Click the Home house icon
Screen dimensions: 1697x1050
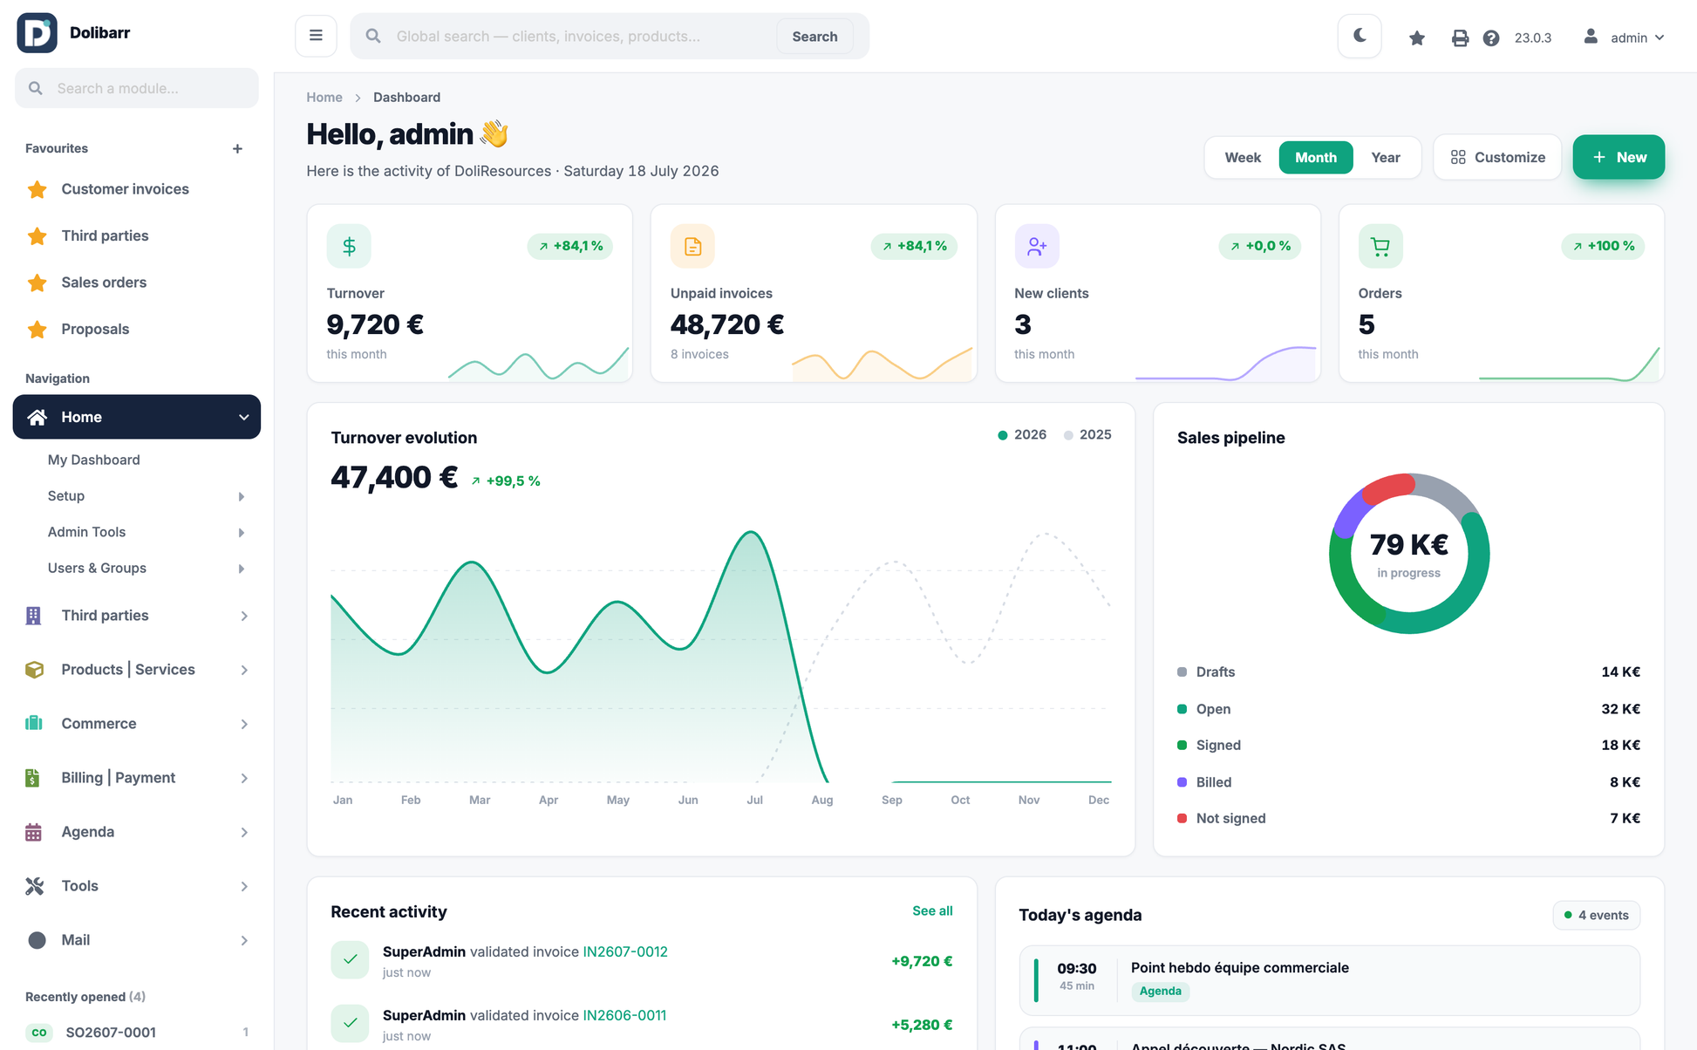[37, 417]
